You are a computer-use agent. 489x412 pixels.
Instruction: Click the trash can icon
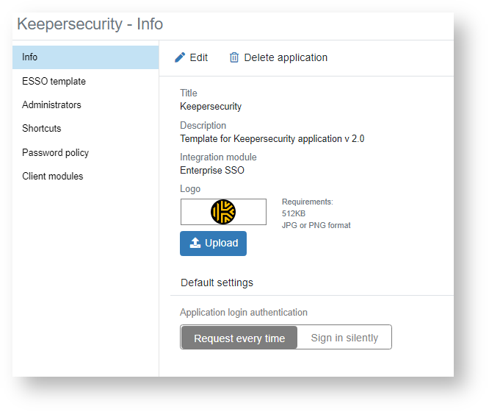coord(234,57)
